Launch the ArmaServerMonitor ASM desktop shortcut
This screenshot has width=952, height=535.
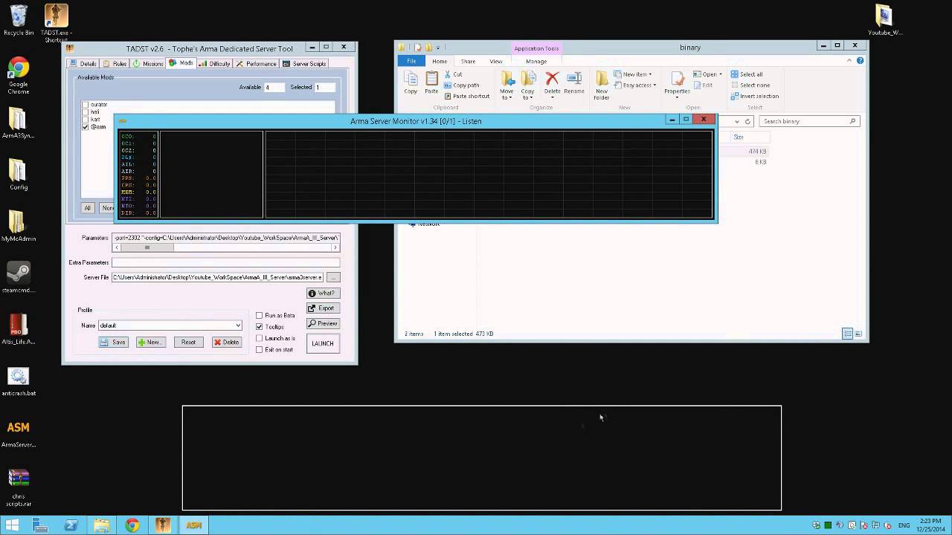point(19,432)
